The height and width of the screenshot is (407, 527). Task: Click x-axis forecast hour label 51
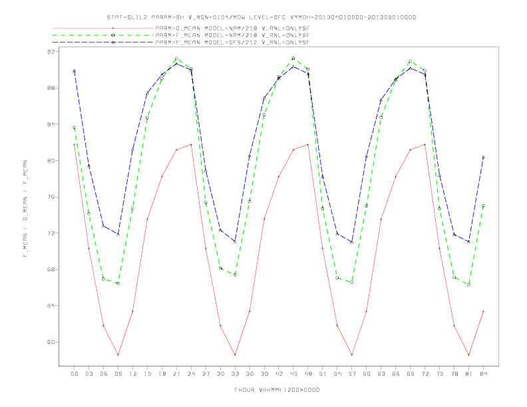tap(323, 374)
